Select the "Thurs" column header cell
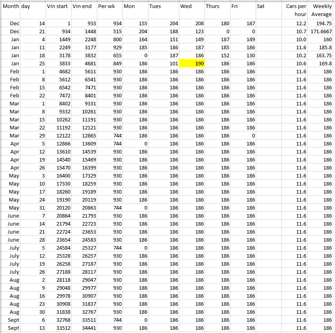The image size is (335, 333). [x=217, y=7]
